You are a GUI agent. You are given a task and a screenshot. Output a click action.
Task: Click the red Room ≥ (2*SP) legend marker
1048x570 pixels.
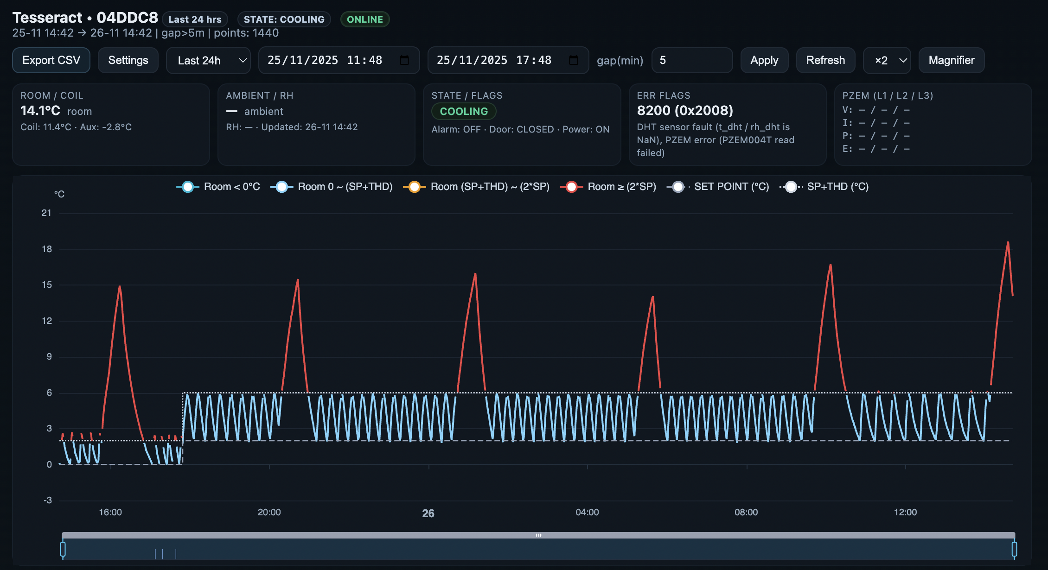coord(571,187)
